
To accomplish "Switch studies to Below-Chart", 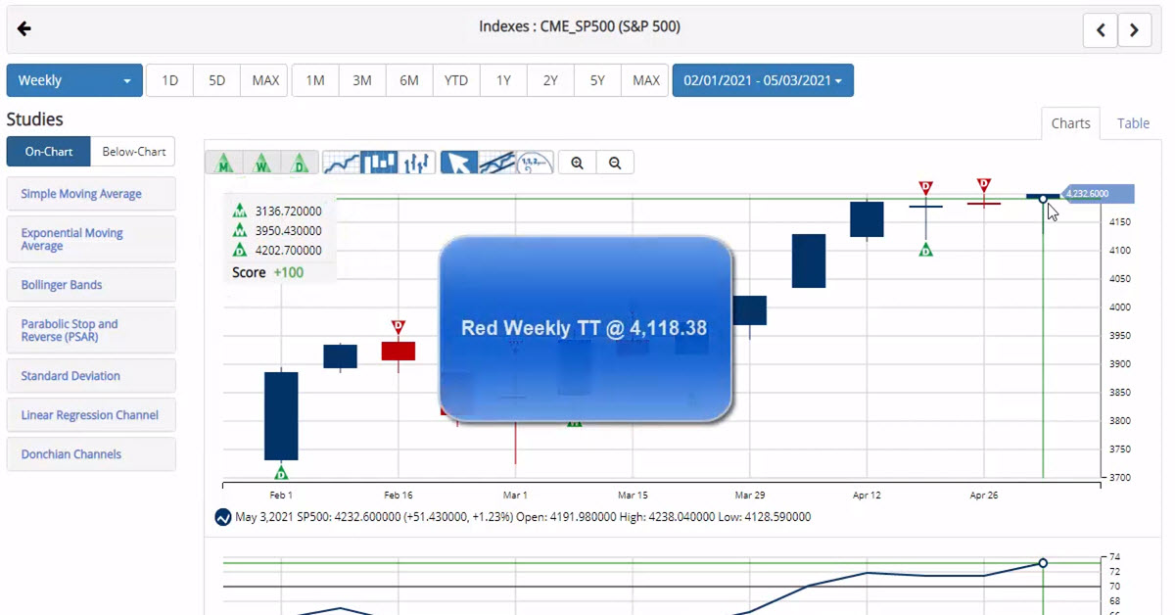I will click(x=134, y=152).
